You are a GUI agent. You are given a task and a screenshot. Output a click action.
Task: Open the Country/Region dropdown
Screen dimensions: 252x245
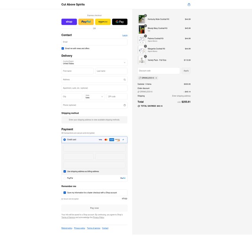[94, 63]
